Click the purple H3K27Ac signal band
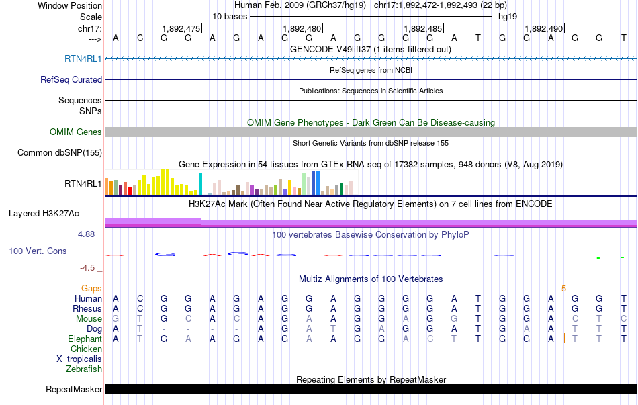The height and width of the screenshot is (405, 638). point(371,222)
